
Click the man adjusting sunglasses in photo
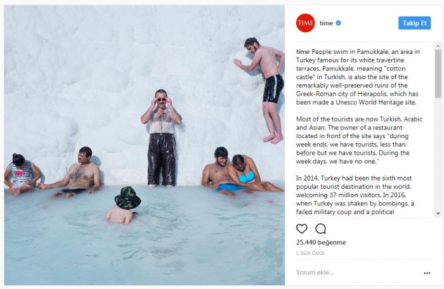tap(161, 138)
